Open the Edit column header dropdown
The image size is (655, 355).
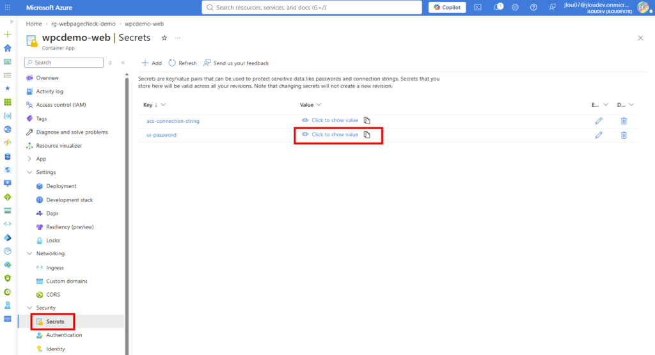click(606, 105)
